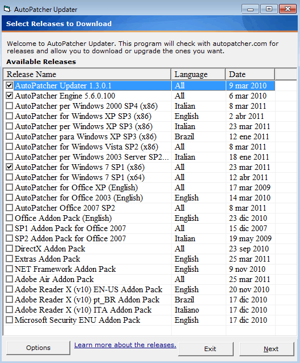Click date 23 dic 2010
Image resolution: width=300 pixels, height=363 pixels.
point(248,218)
